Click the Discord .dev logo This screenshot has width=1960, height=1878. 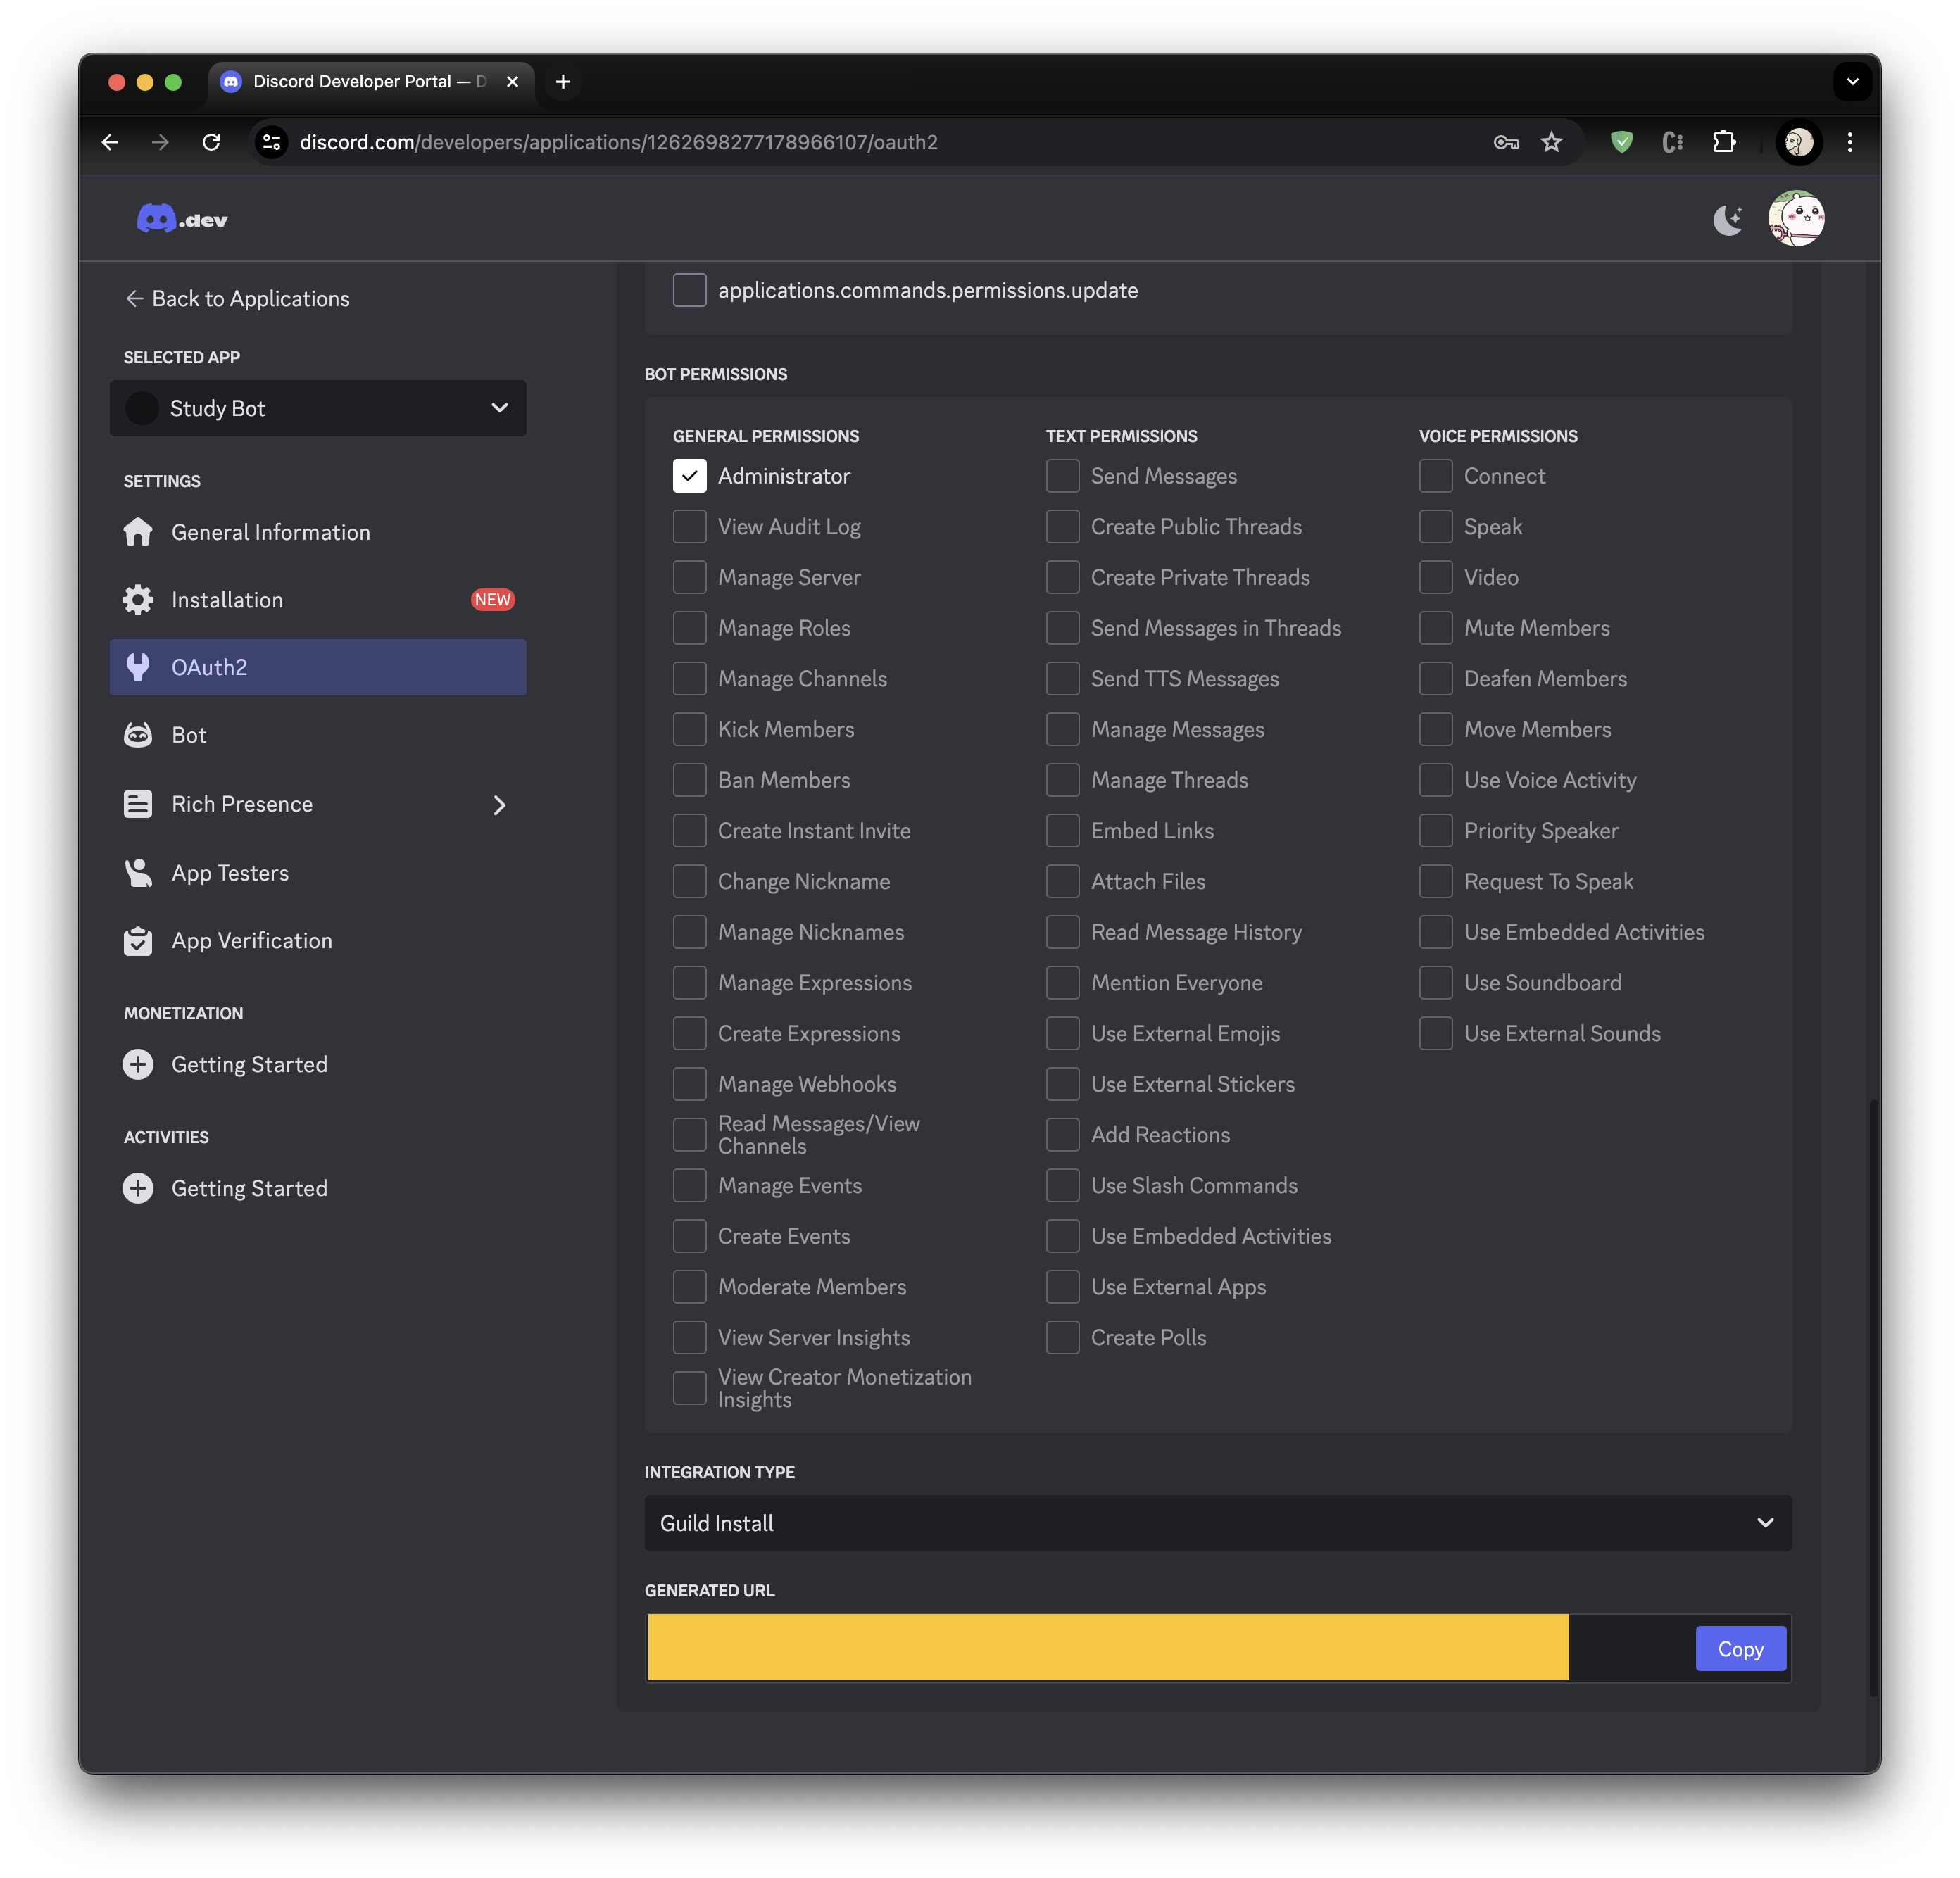(182, 218)
